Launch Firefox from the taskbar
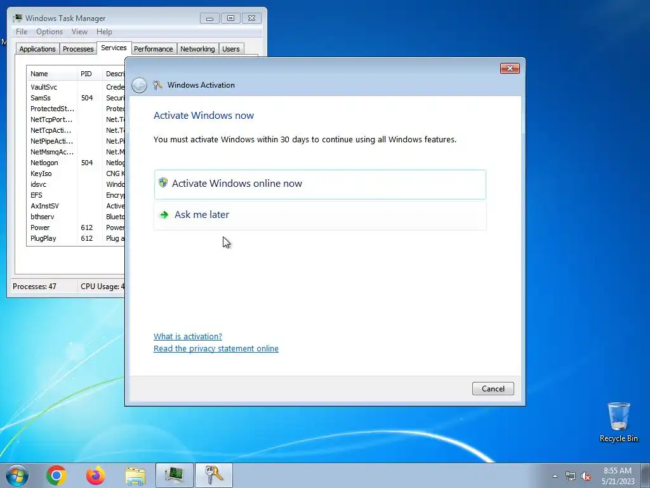Viewport: 650px width, 488px height. click(x=96, y=475)
